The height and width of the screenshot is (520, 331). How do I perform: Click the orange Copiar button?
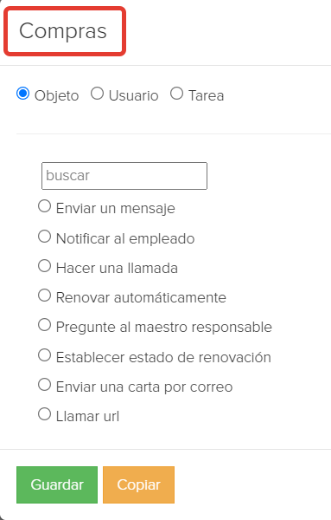138,484
